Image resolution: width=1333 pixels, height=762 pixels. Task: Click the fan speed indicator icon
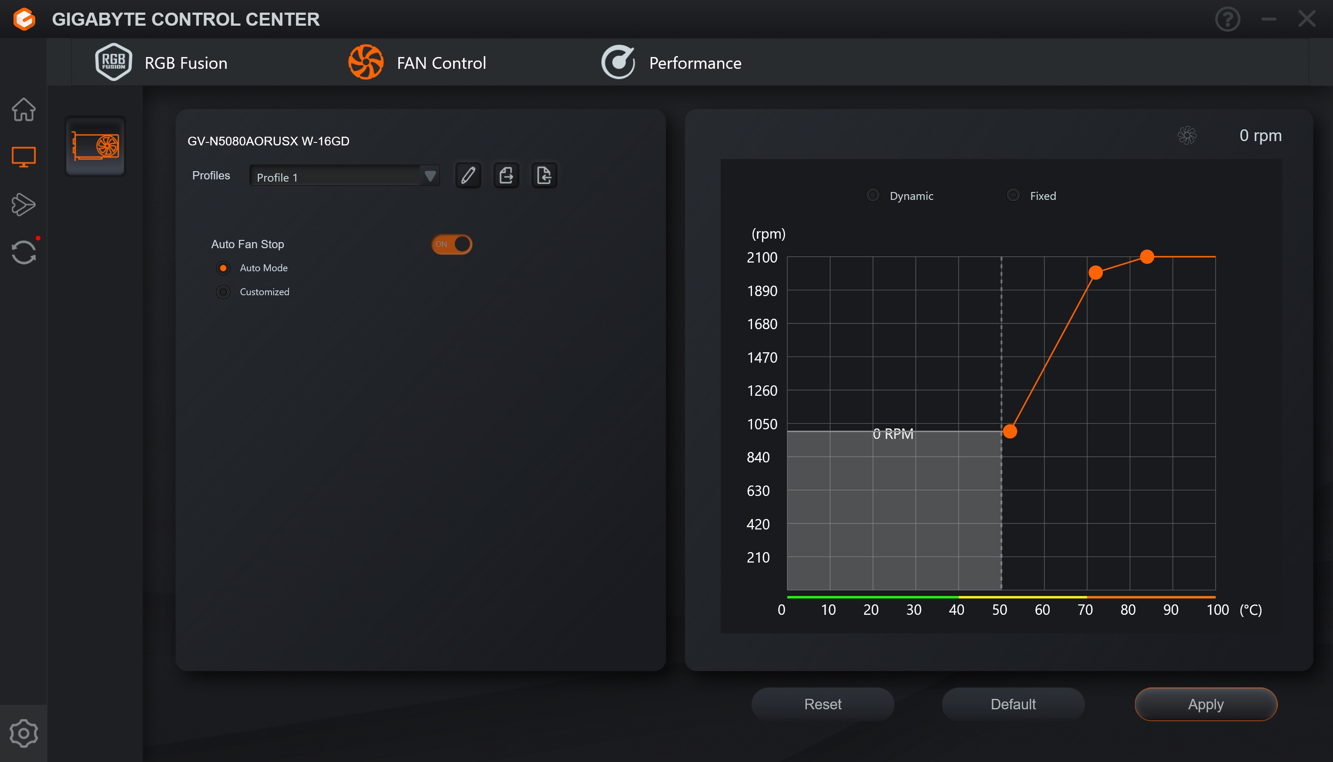[1187, 135]
